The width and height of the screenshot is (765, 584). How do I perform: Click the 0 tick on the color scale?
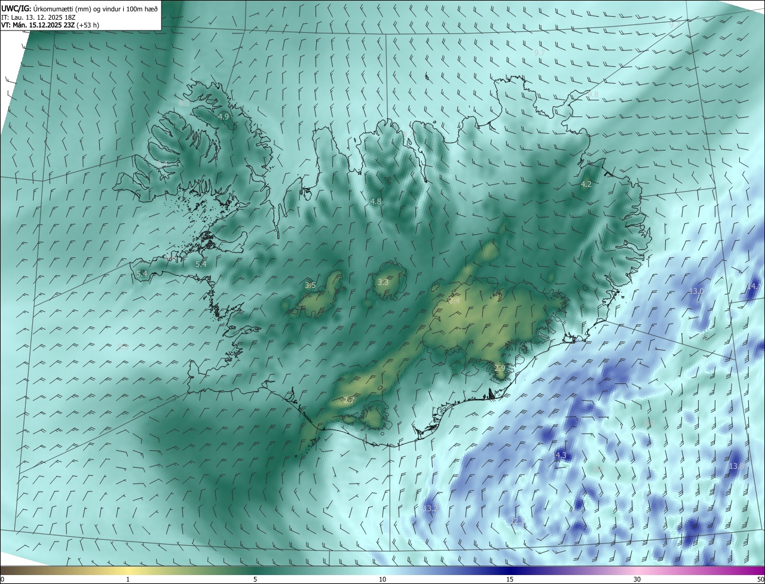coord(2,579)
